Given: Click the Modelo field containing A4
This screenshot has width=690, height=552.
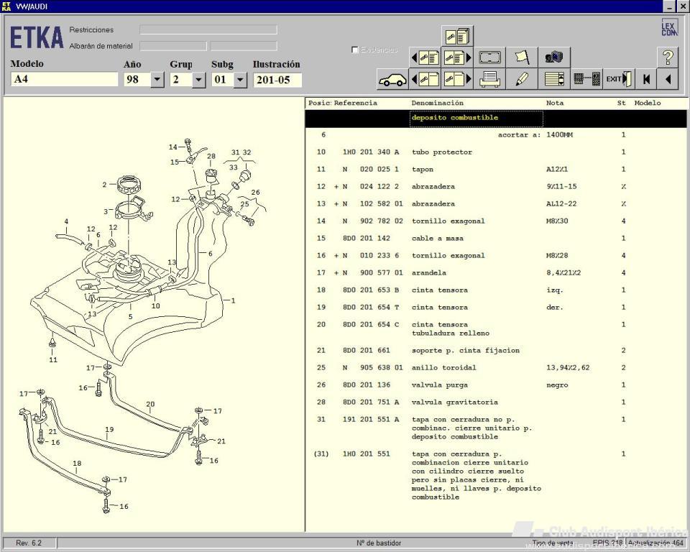Looking at the screenshot, I should click(x=64, y=80).
